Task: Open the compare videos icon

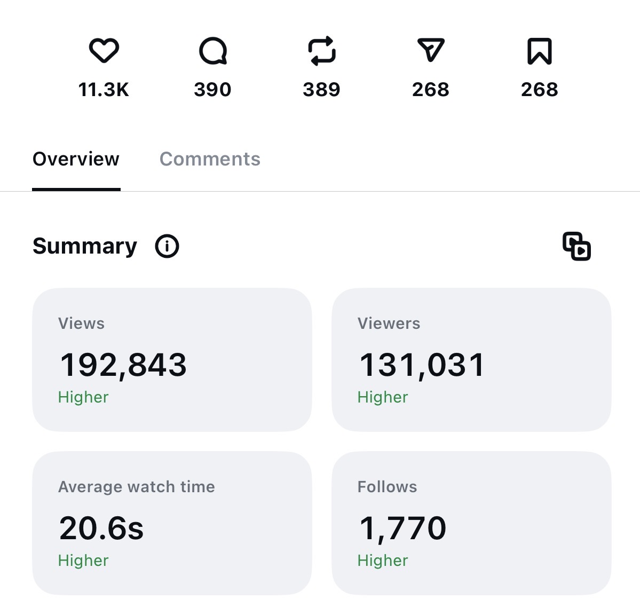Action: point(576,246)
